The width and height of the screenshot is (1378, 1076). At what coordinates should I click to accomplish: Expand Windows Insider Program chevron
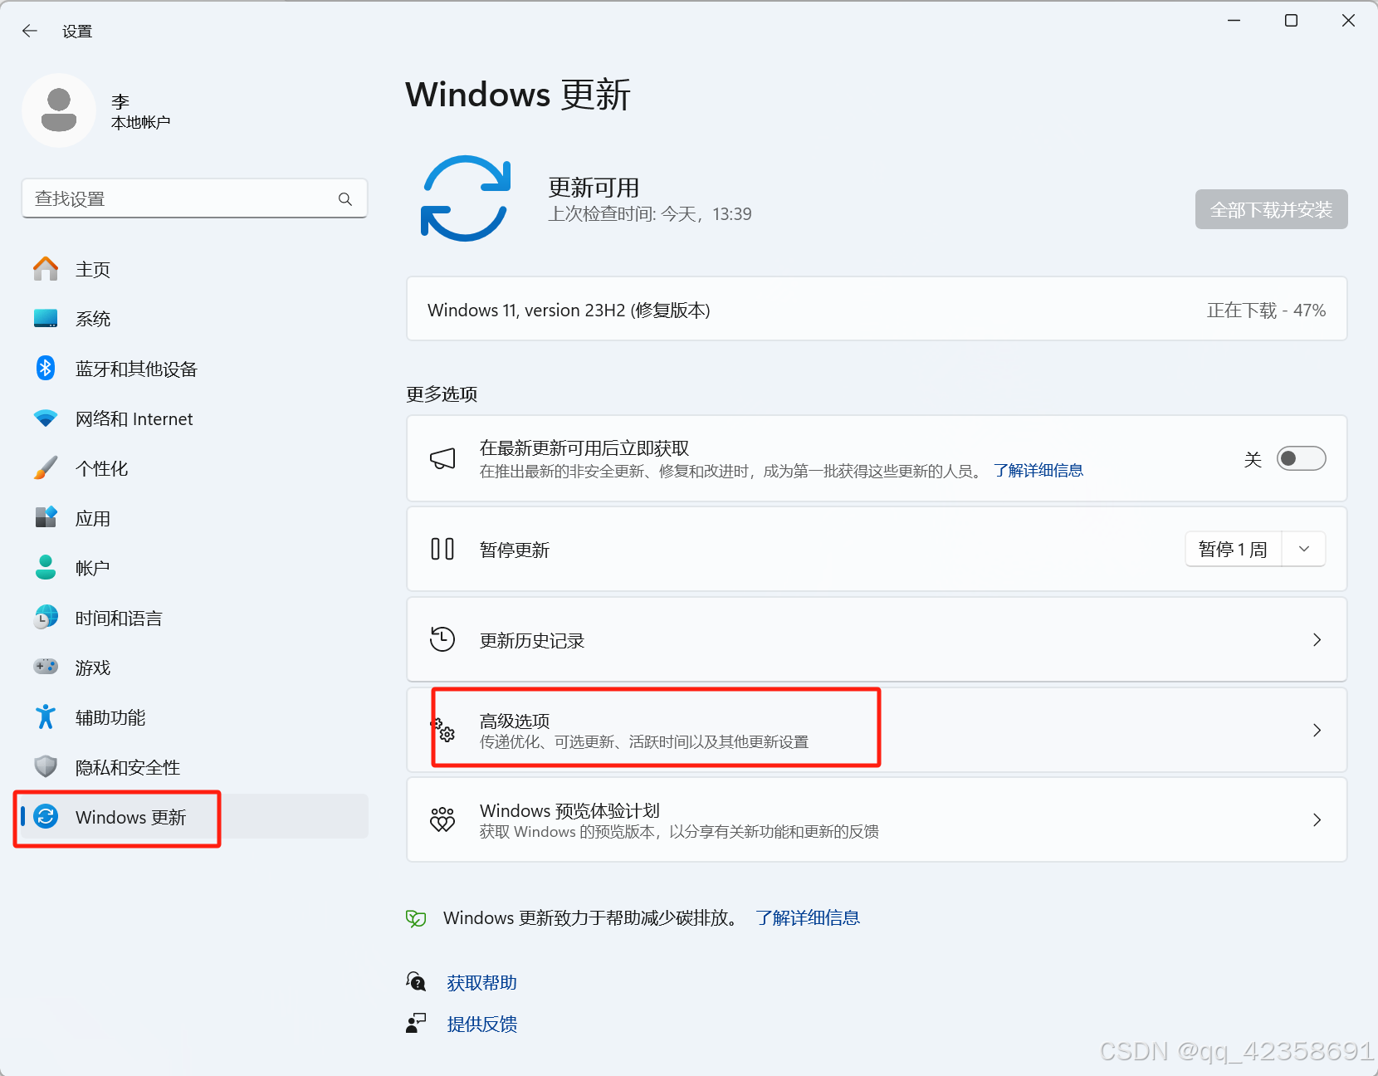coord(1317,819)
